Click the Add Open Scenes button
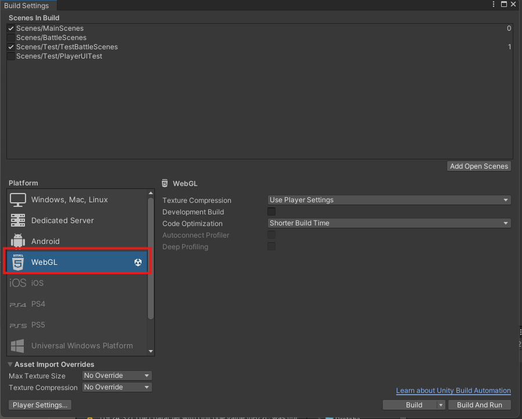Screen dimensions: 522x419 click(479, 166)
